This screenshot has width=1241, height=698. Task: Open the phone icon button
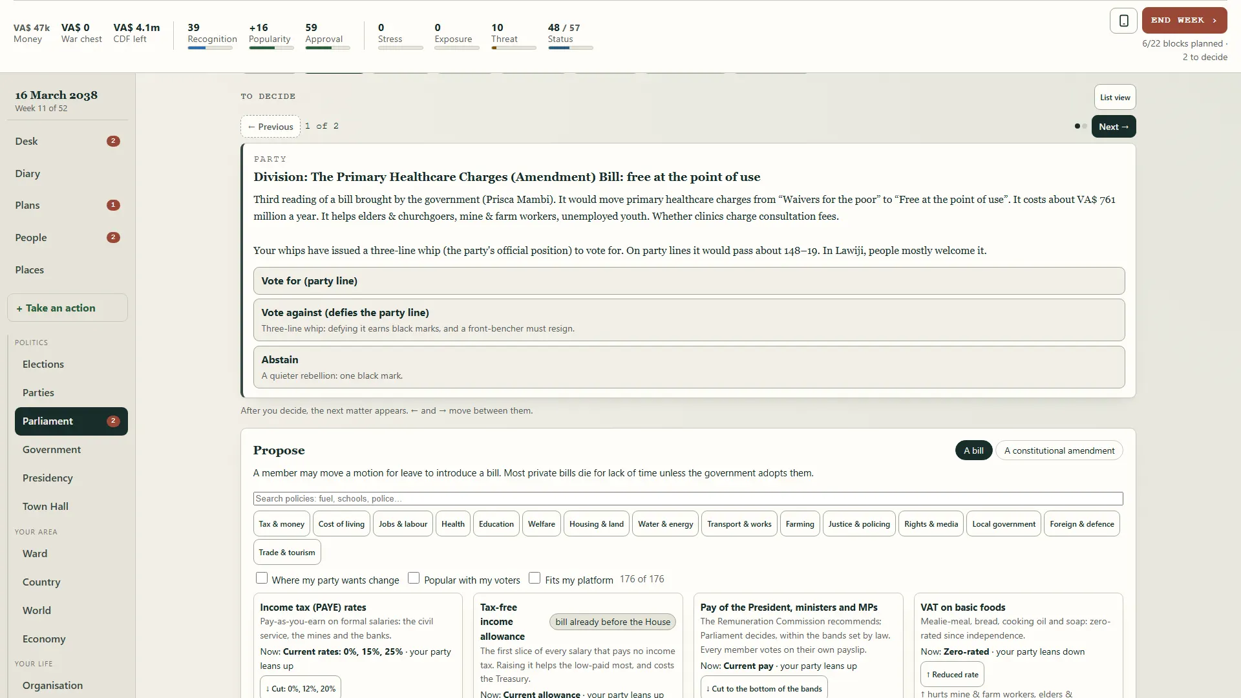(1123, 21)
